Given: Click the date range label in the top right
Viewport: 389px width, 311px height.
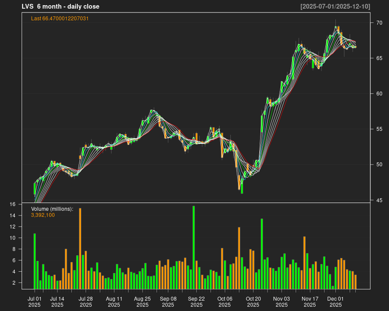Looking at the screenshot, I should 335,6.
